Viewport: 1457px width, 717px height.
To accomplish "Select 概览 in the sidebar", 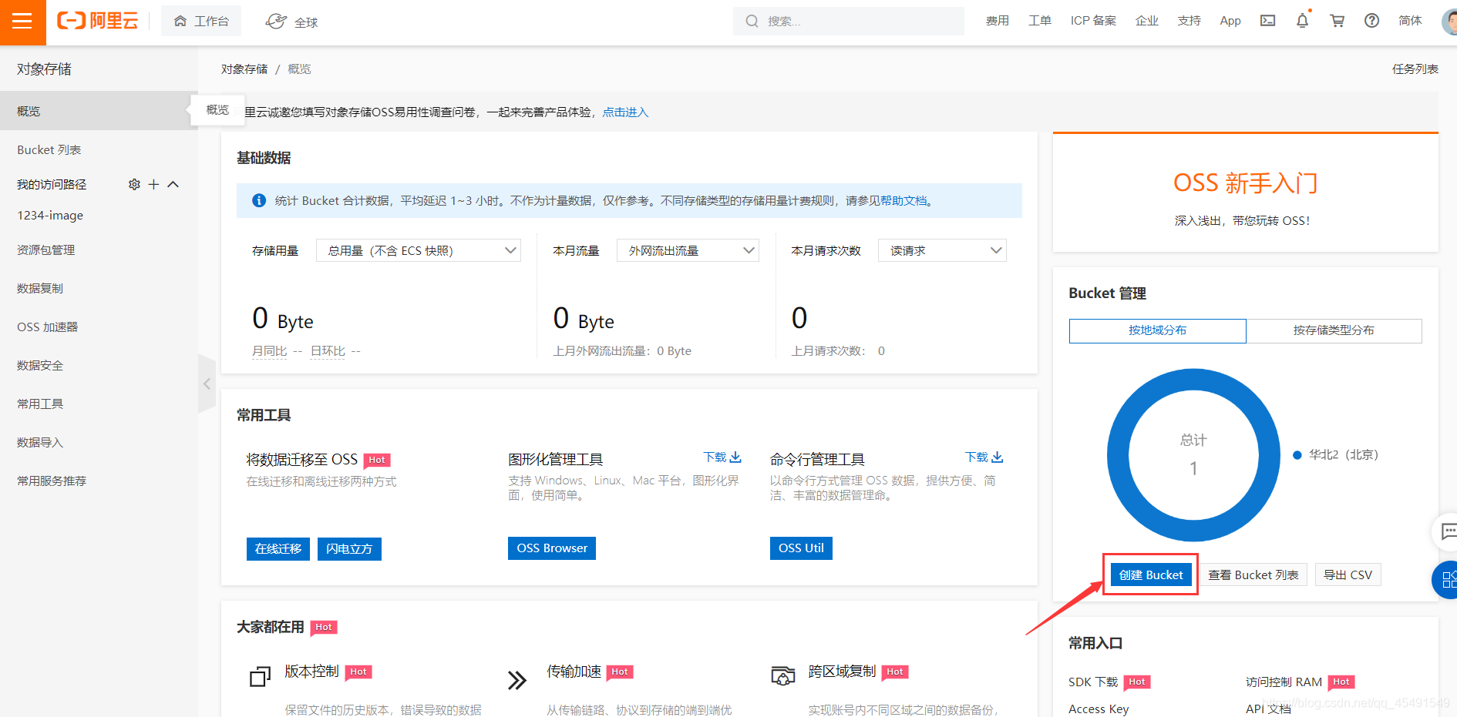I will 99,111.
